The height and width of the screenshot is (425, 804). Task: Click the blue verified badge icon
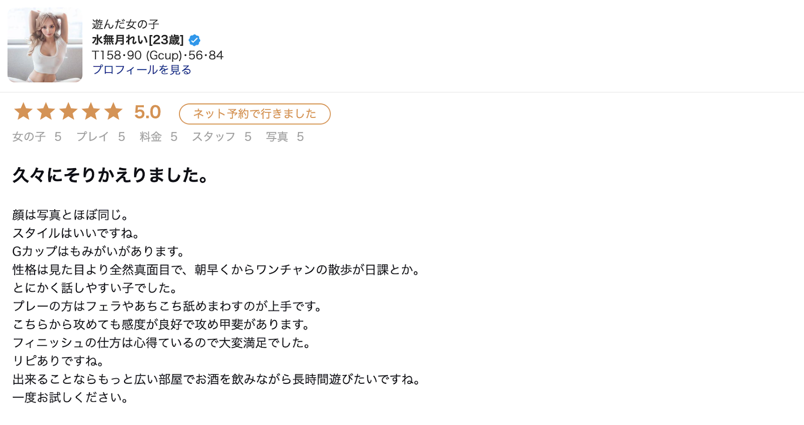[194, 40]
